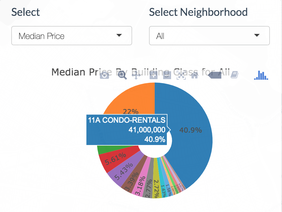The image size is (282, 212).
Task: Open the Median Price dropdown
Action: point(72,36)
